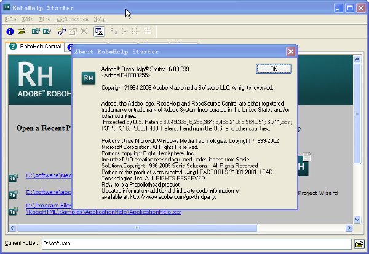This screenshot has width=369, height=254.
Task: Click the horizontal scrollbar thumb
Action: coord(137,228)
